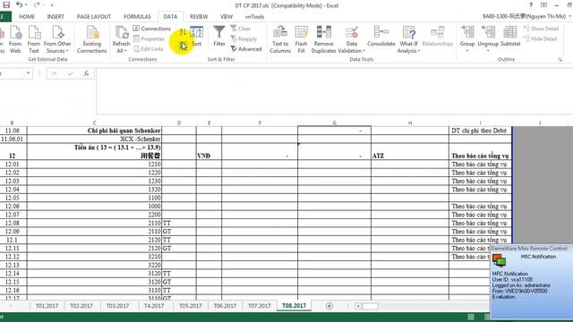
Task: Open the Data Validation dropdown
Action: click(352, 47)
